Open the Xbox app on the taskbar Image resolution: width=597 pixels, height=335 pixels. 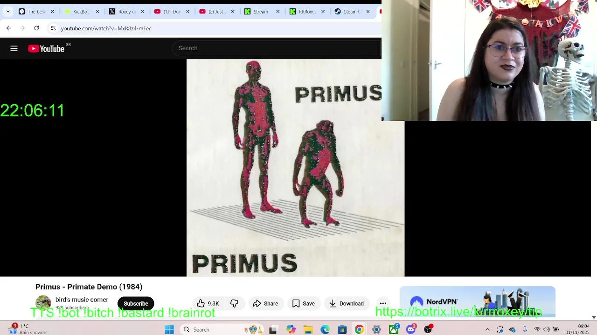(394, 329)
